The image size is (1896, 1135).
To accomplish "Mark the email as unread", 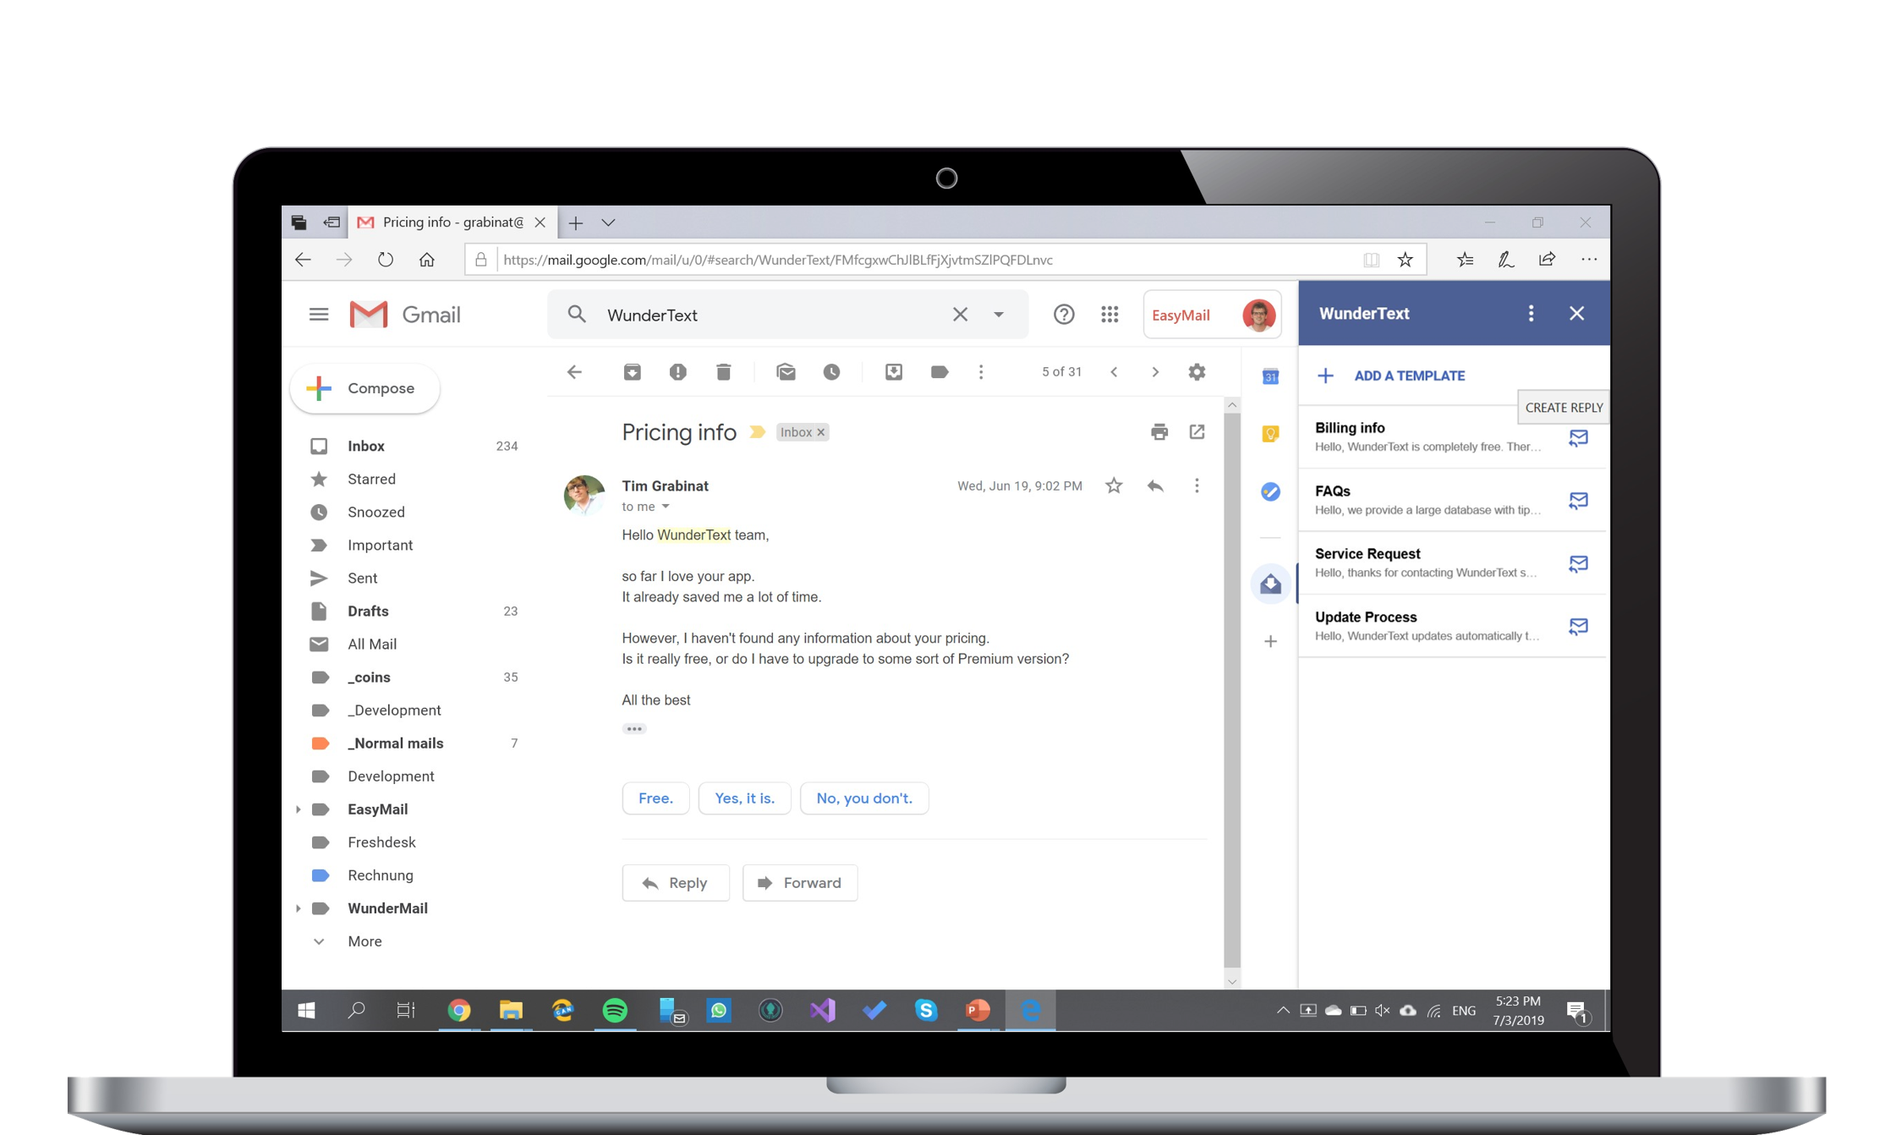I will [x=786, y=371].
